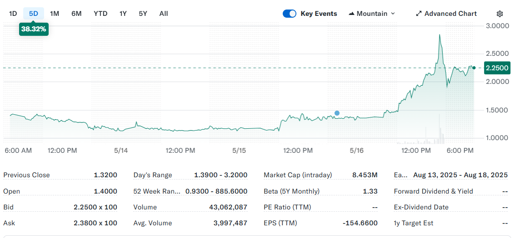Select the 1Y time range
The height and width of the screenshot is (238, 520).
click(x=123, y=14)
